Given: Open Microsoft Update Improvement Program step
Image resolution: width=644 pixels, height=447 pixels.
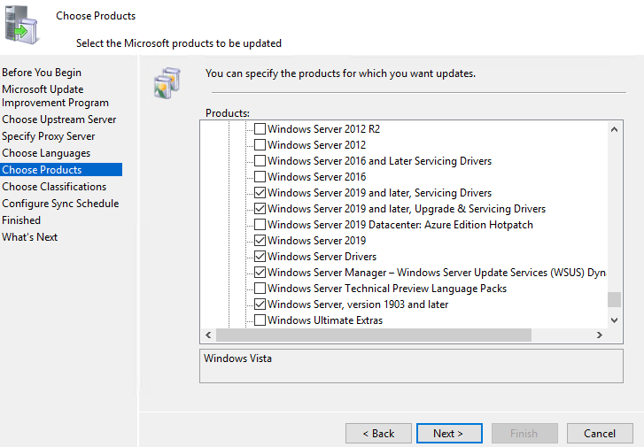Looking at the screenshot, I should (56, 96).
